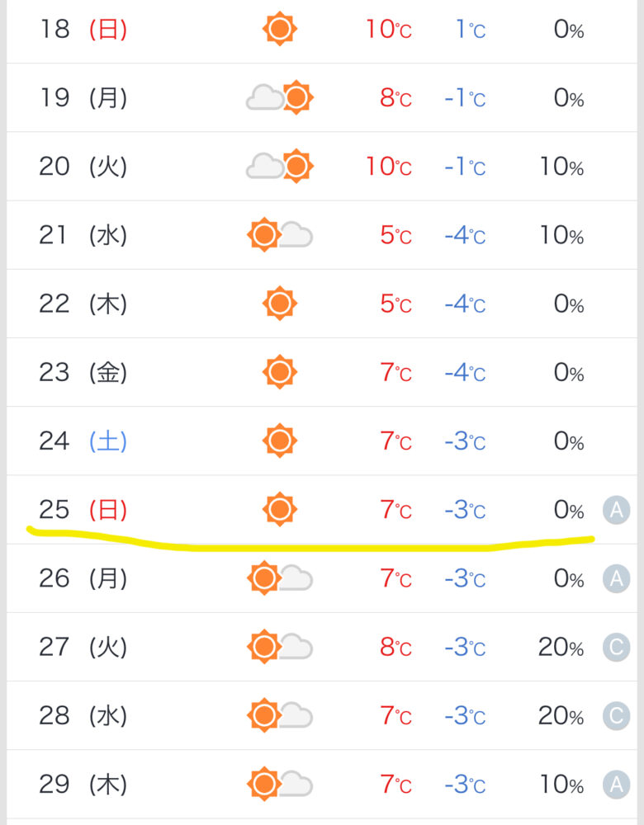Click the A reliability badge on the 26th
Screen dimensions: 644x825
(616, 579)
